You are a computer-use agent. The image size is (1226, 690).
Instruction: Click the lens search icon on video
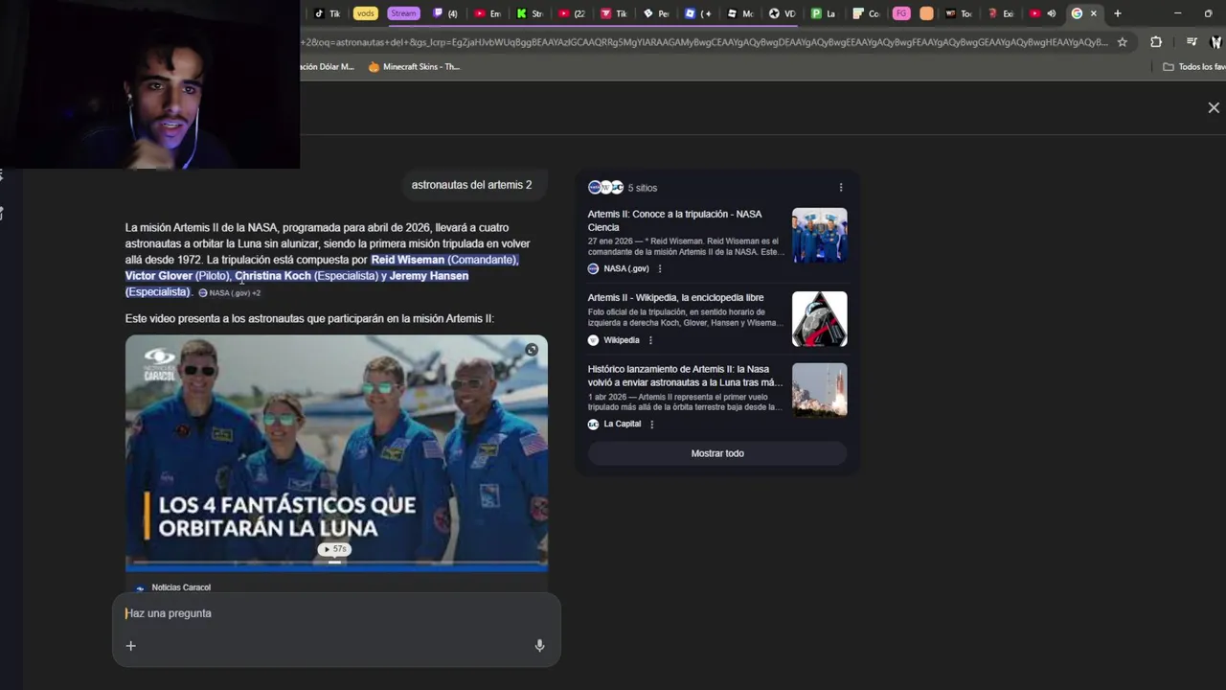tap(532, 350)
